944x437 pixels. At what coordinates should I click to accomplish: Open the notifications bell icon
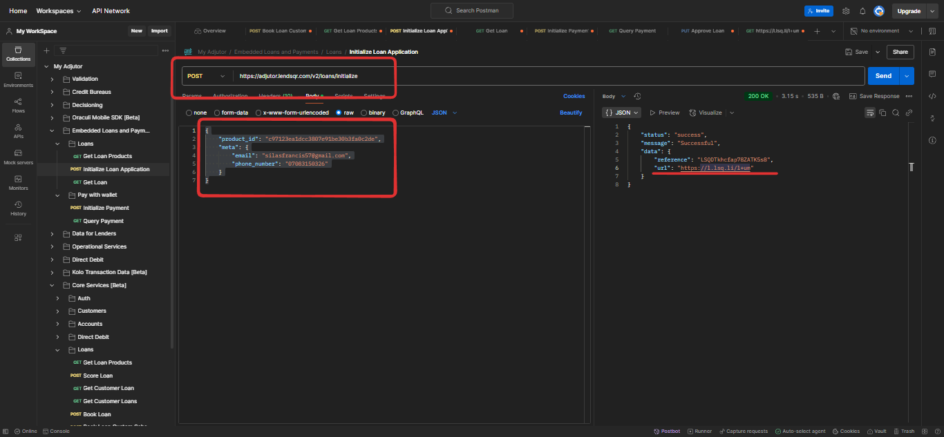(862, 11)
